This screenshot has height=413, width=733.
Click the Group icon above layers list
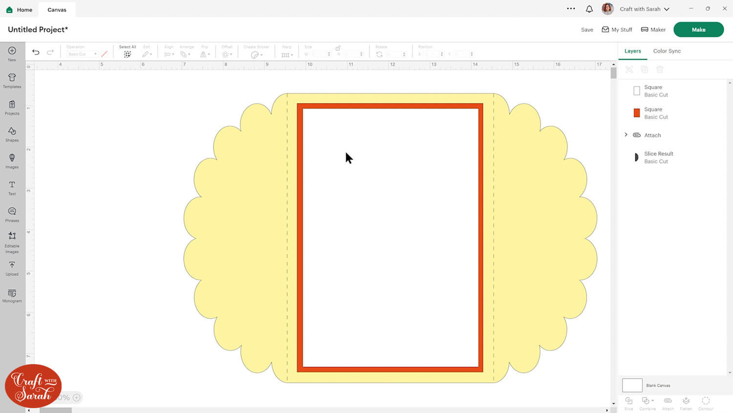(x=629, y=69)
